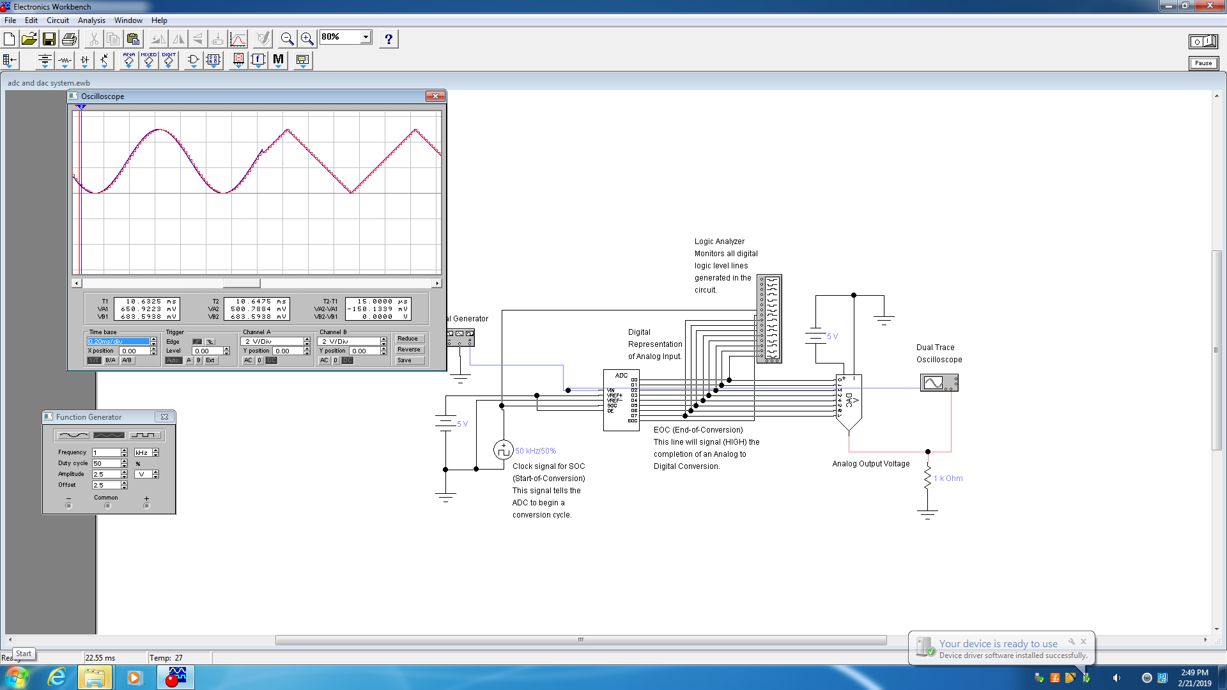
Task: Click the Oscilloscope instrument icon
Action: [938, 383]
